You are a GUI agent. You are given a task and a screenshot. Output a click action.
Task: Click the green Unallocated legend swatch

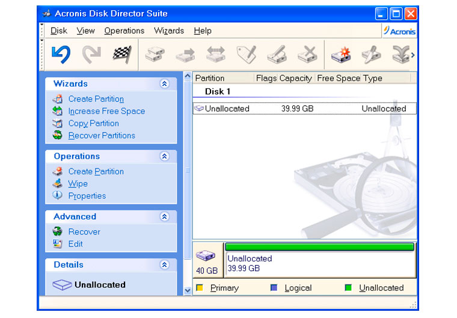(x=348, y=288)
